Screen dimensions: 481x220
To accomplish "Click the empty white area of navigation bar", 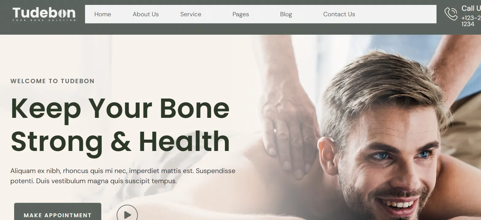I will click(396, 14).
